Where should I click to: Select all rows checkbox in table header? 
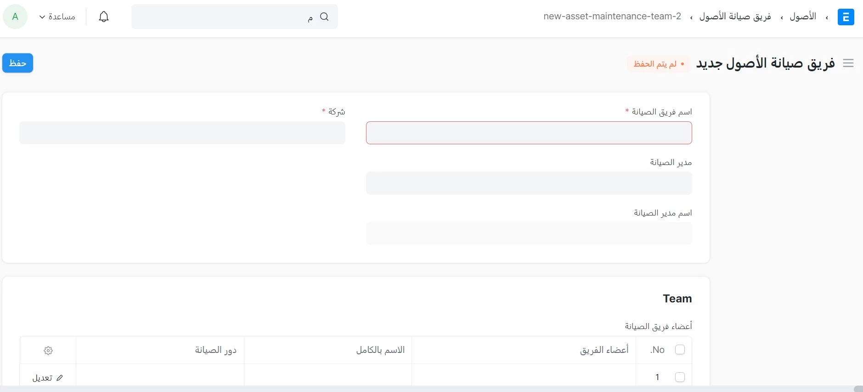click(x=680, y=350)
